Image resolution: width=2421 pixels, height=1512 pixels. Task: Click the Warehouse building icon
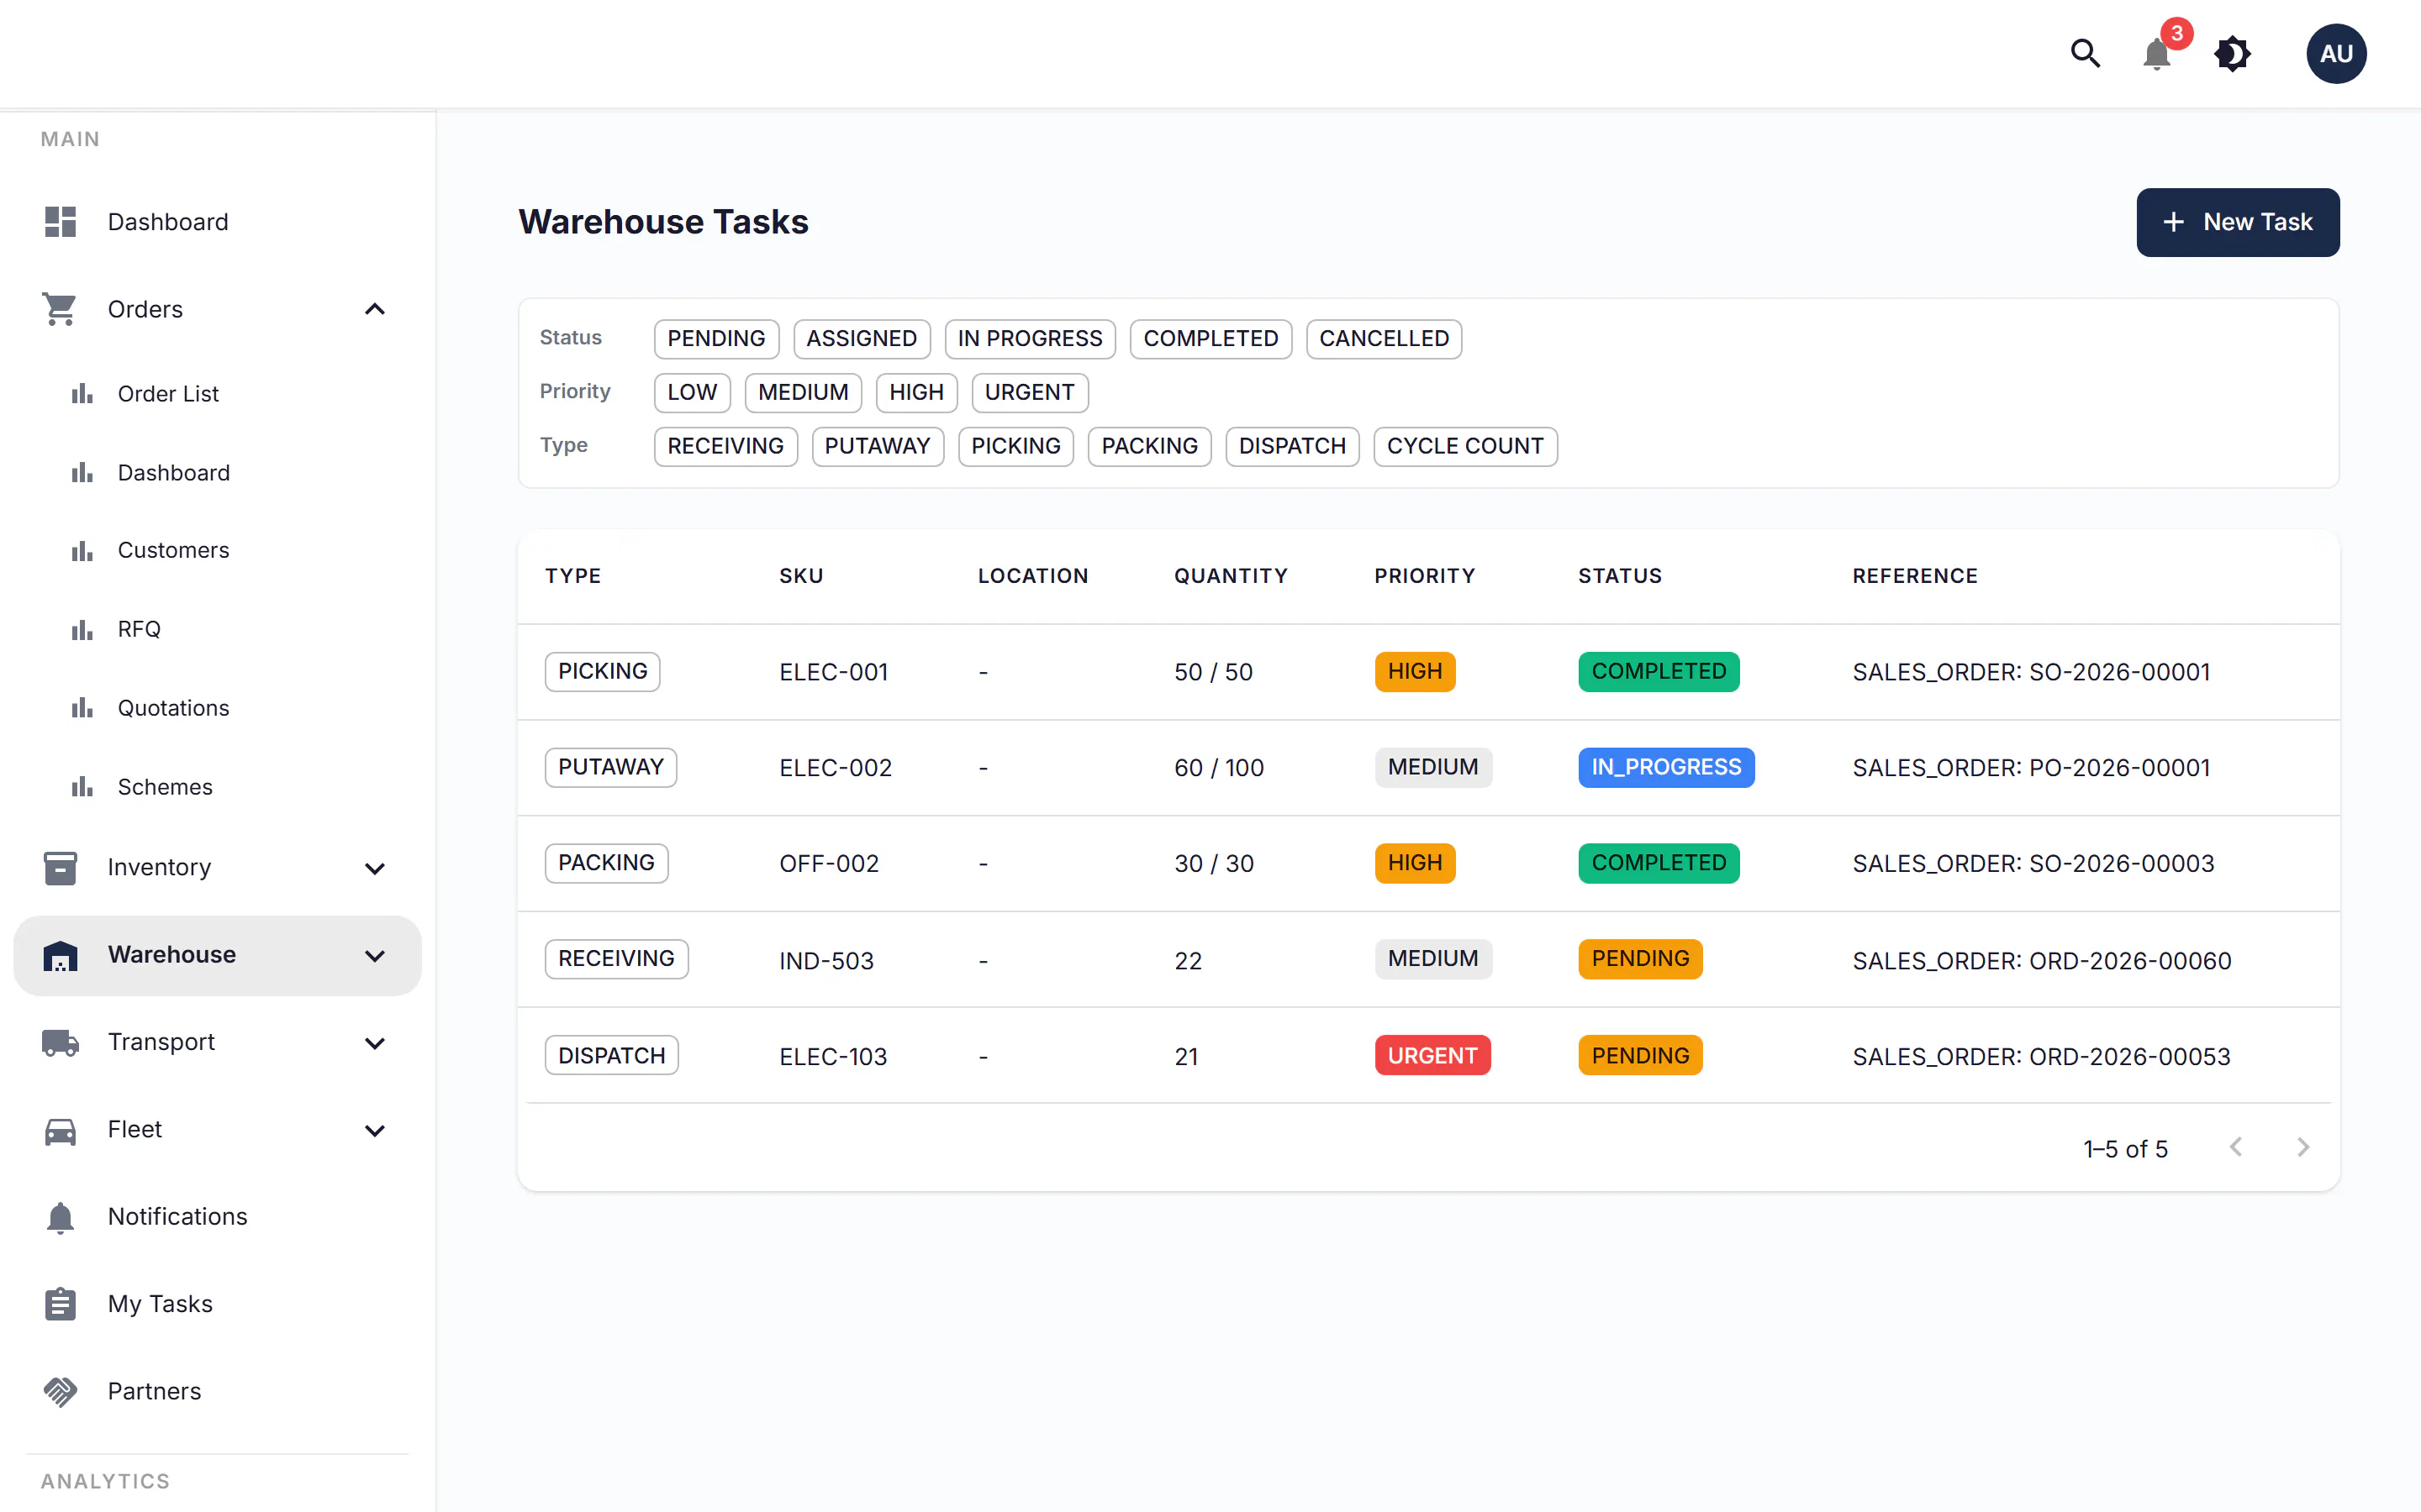[60, 955]
